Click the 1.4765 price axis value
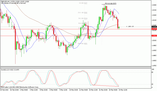 click(x=154, y=66)
